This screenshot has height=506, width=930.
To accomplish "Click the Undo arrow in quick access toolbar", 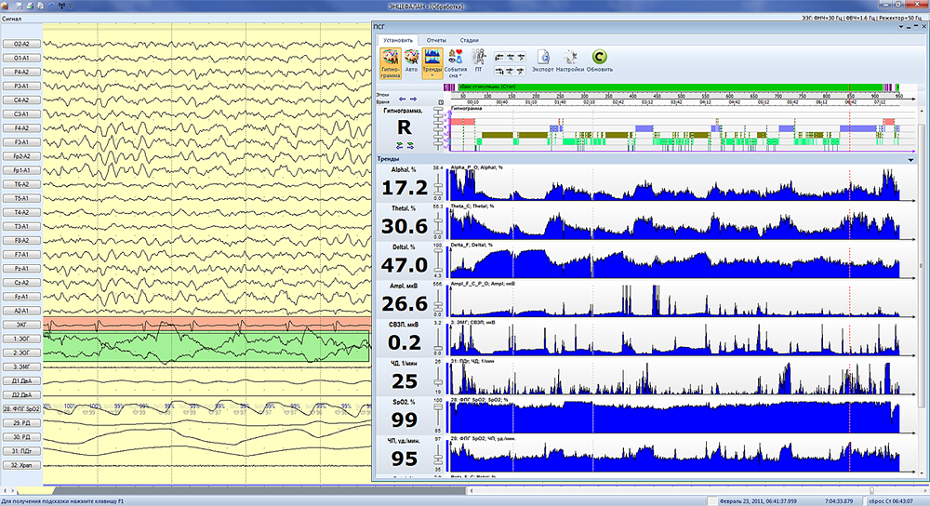I will 51,6.
